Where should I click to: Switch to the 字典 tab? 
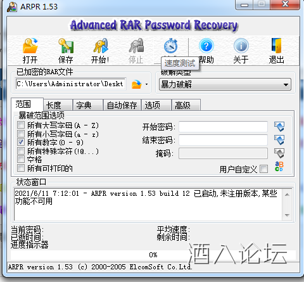point(88,105)
